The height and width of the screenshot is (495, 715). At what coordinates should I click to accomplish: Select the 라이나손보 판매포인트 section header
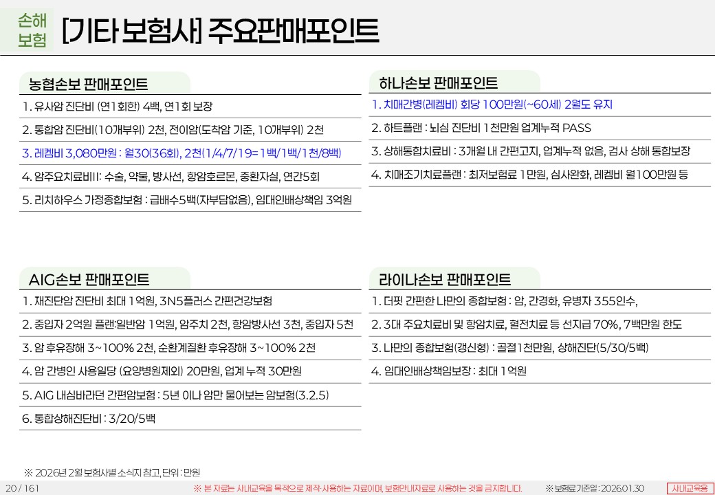coord(445,280)
